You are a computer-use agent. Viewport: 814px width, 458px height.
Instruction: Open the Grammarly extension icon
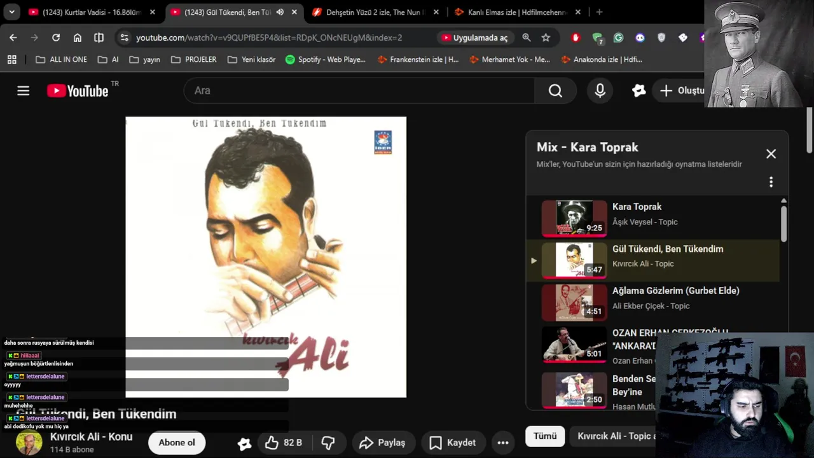click(618, 38)
